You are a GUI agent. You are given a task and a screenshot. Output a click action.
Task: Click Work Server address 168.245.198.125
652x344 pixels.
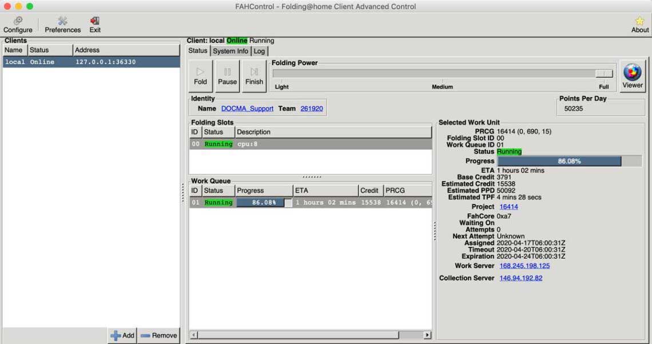524,266
